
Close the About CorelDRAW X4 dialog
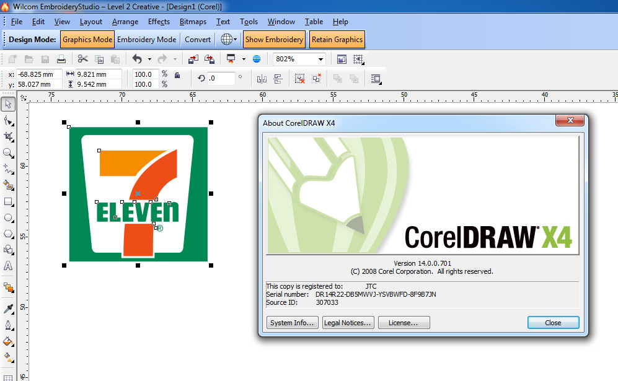pos(570,120)
